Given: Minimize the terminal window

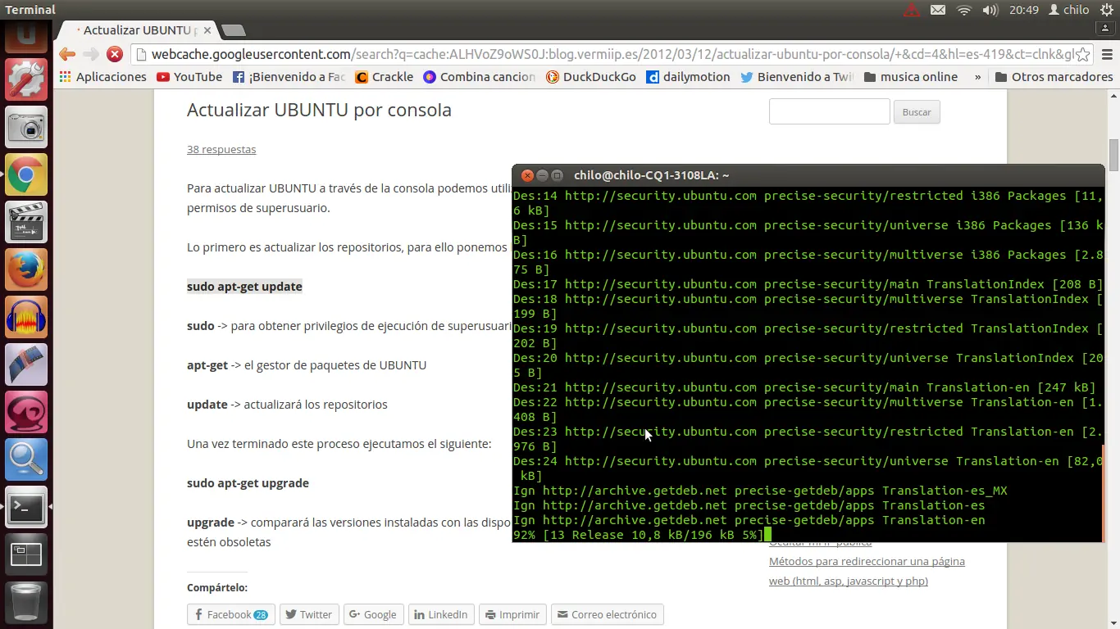Looking at the screenshot, I should point(542,175).
